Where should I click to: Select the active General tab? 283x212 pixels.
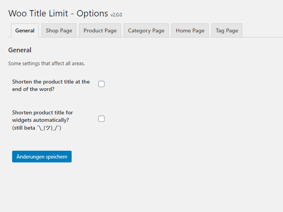25,30
